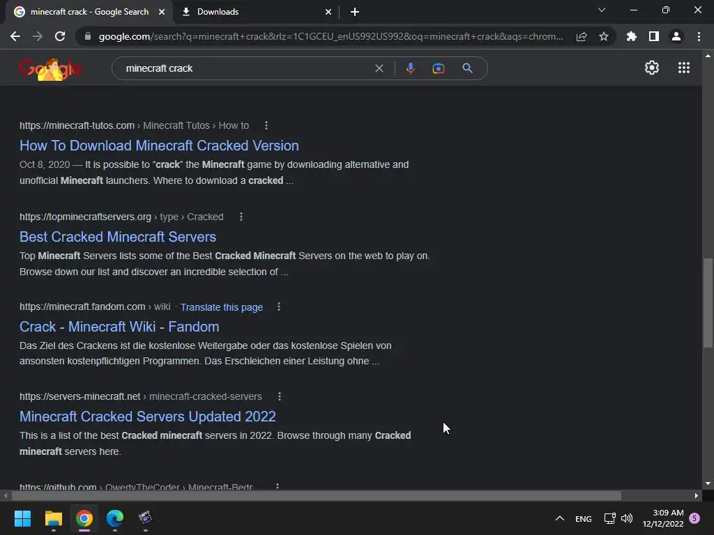
Task: Open the video editor taskbar app
Action: [145, 518]
